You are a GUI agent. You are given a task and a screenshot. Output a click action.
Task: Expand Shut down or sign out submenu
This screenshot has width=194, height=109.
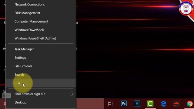(41, 94)
